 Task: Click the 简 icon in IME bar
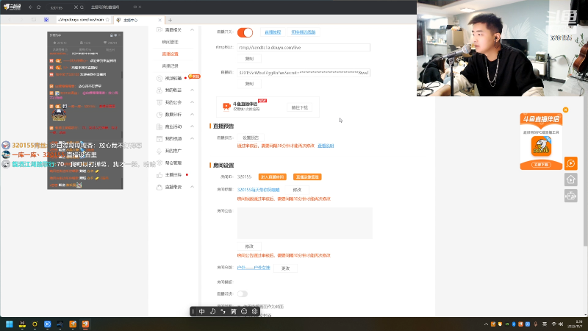[233, 311]
